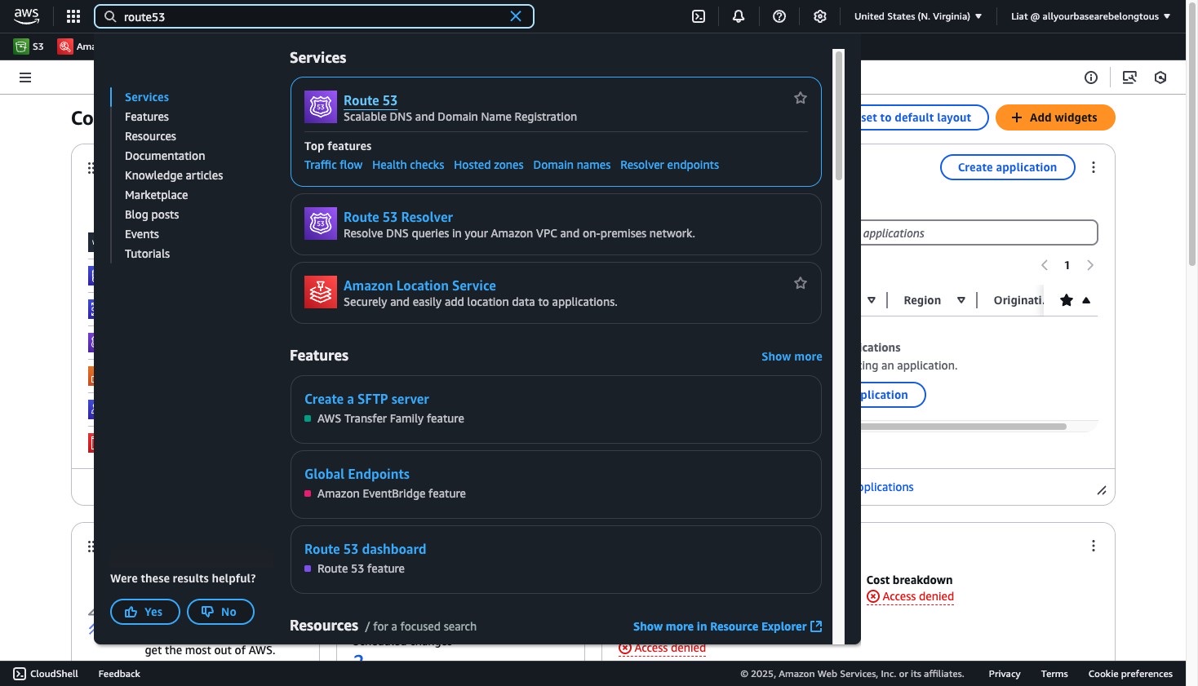Launch CloudShell from top bar icon

pos(699,16)
